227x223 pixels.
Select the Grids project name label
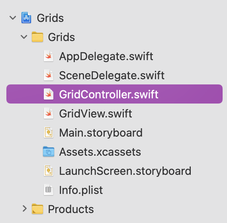50,18
